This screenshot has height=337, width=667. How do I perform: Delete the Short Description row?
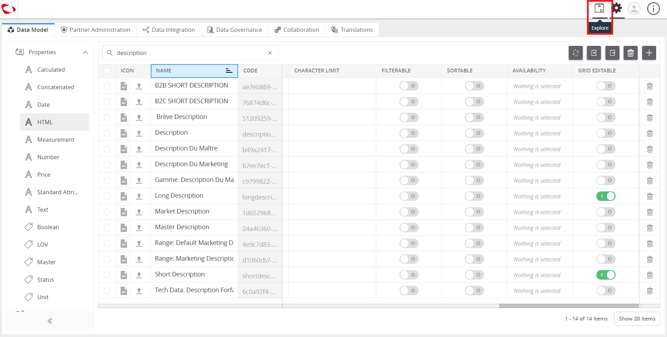650,275
